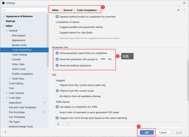The height and width of the screenshot is (137, 189).
Task: Select All objects from all available schemas
Action: [57, 96]
